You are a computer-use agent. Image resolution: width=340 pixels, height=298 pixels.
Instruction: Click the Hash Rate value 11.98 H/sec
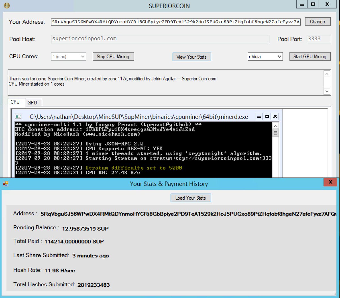coord(60,270)
